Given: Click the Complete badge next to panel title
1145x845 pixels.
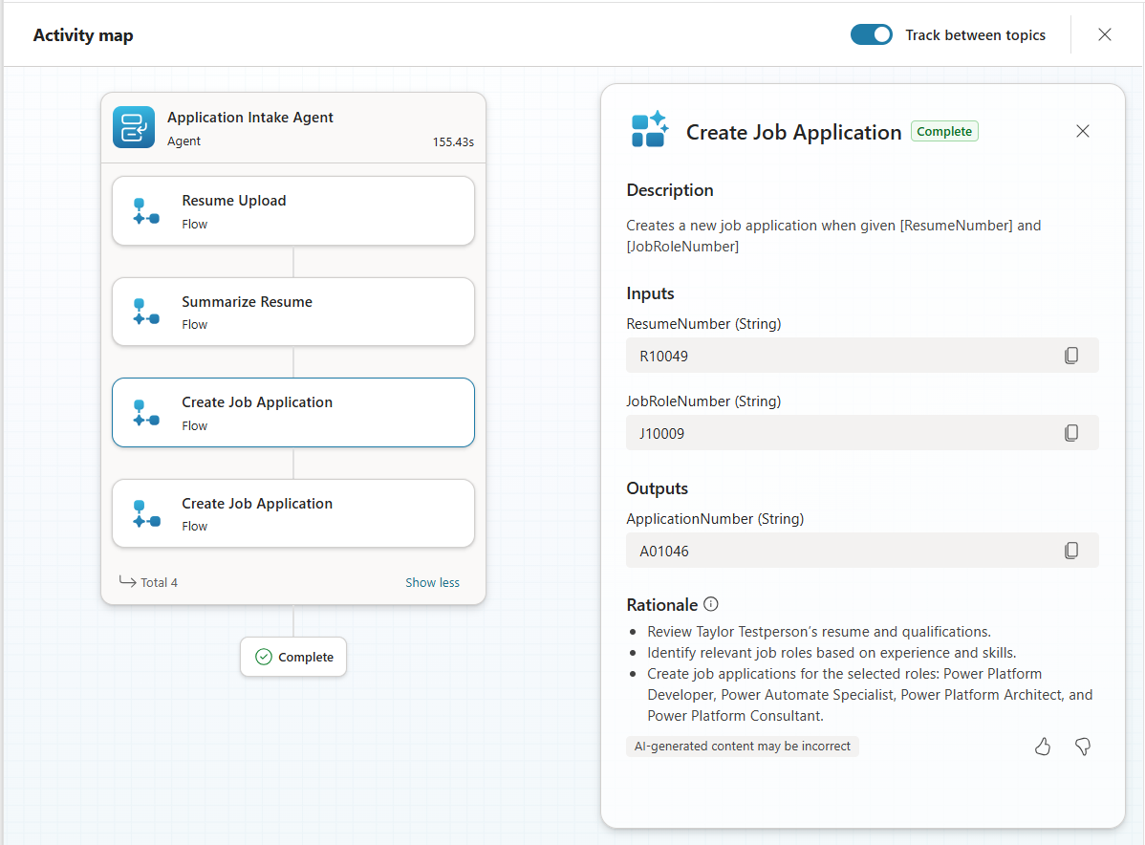Looking at the screenshot, I should click(944, 130).
